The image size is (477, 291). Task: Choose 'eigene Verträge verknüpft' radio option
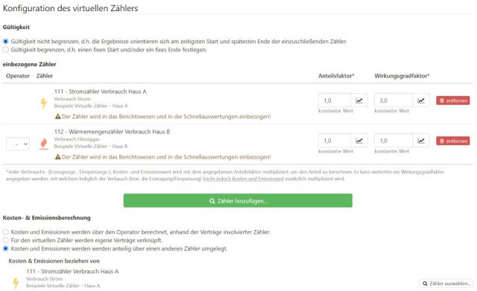[5, 240]
